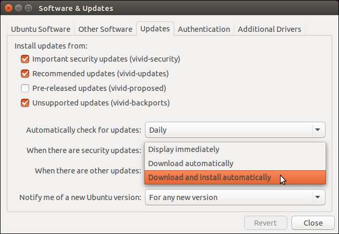Screen dimensions: 339x234
Task: Close the window with the titlebar close icon
Action: [8, 8]
